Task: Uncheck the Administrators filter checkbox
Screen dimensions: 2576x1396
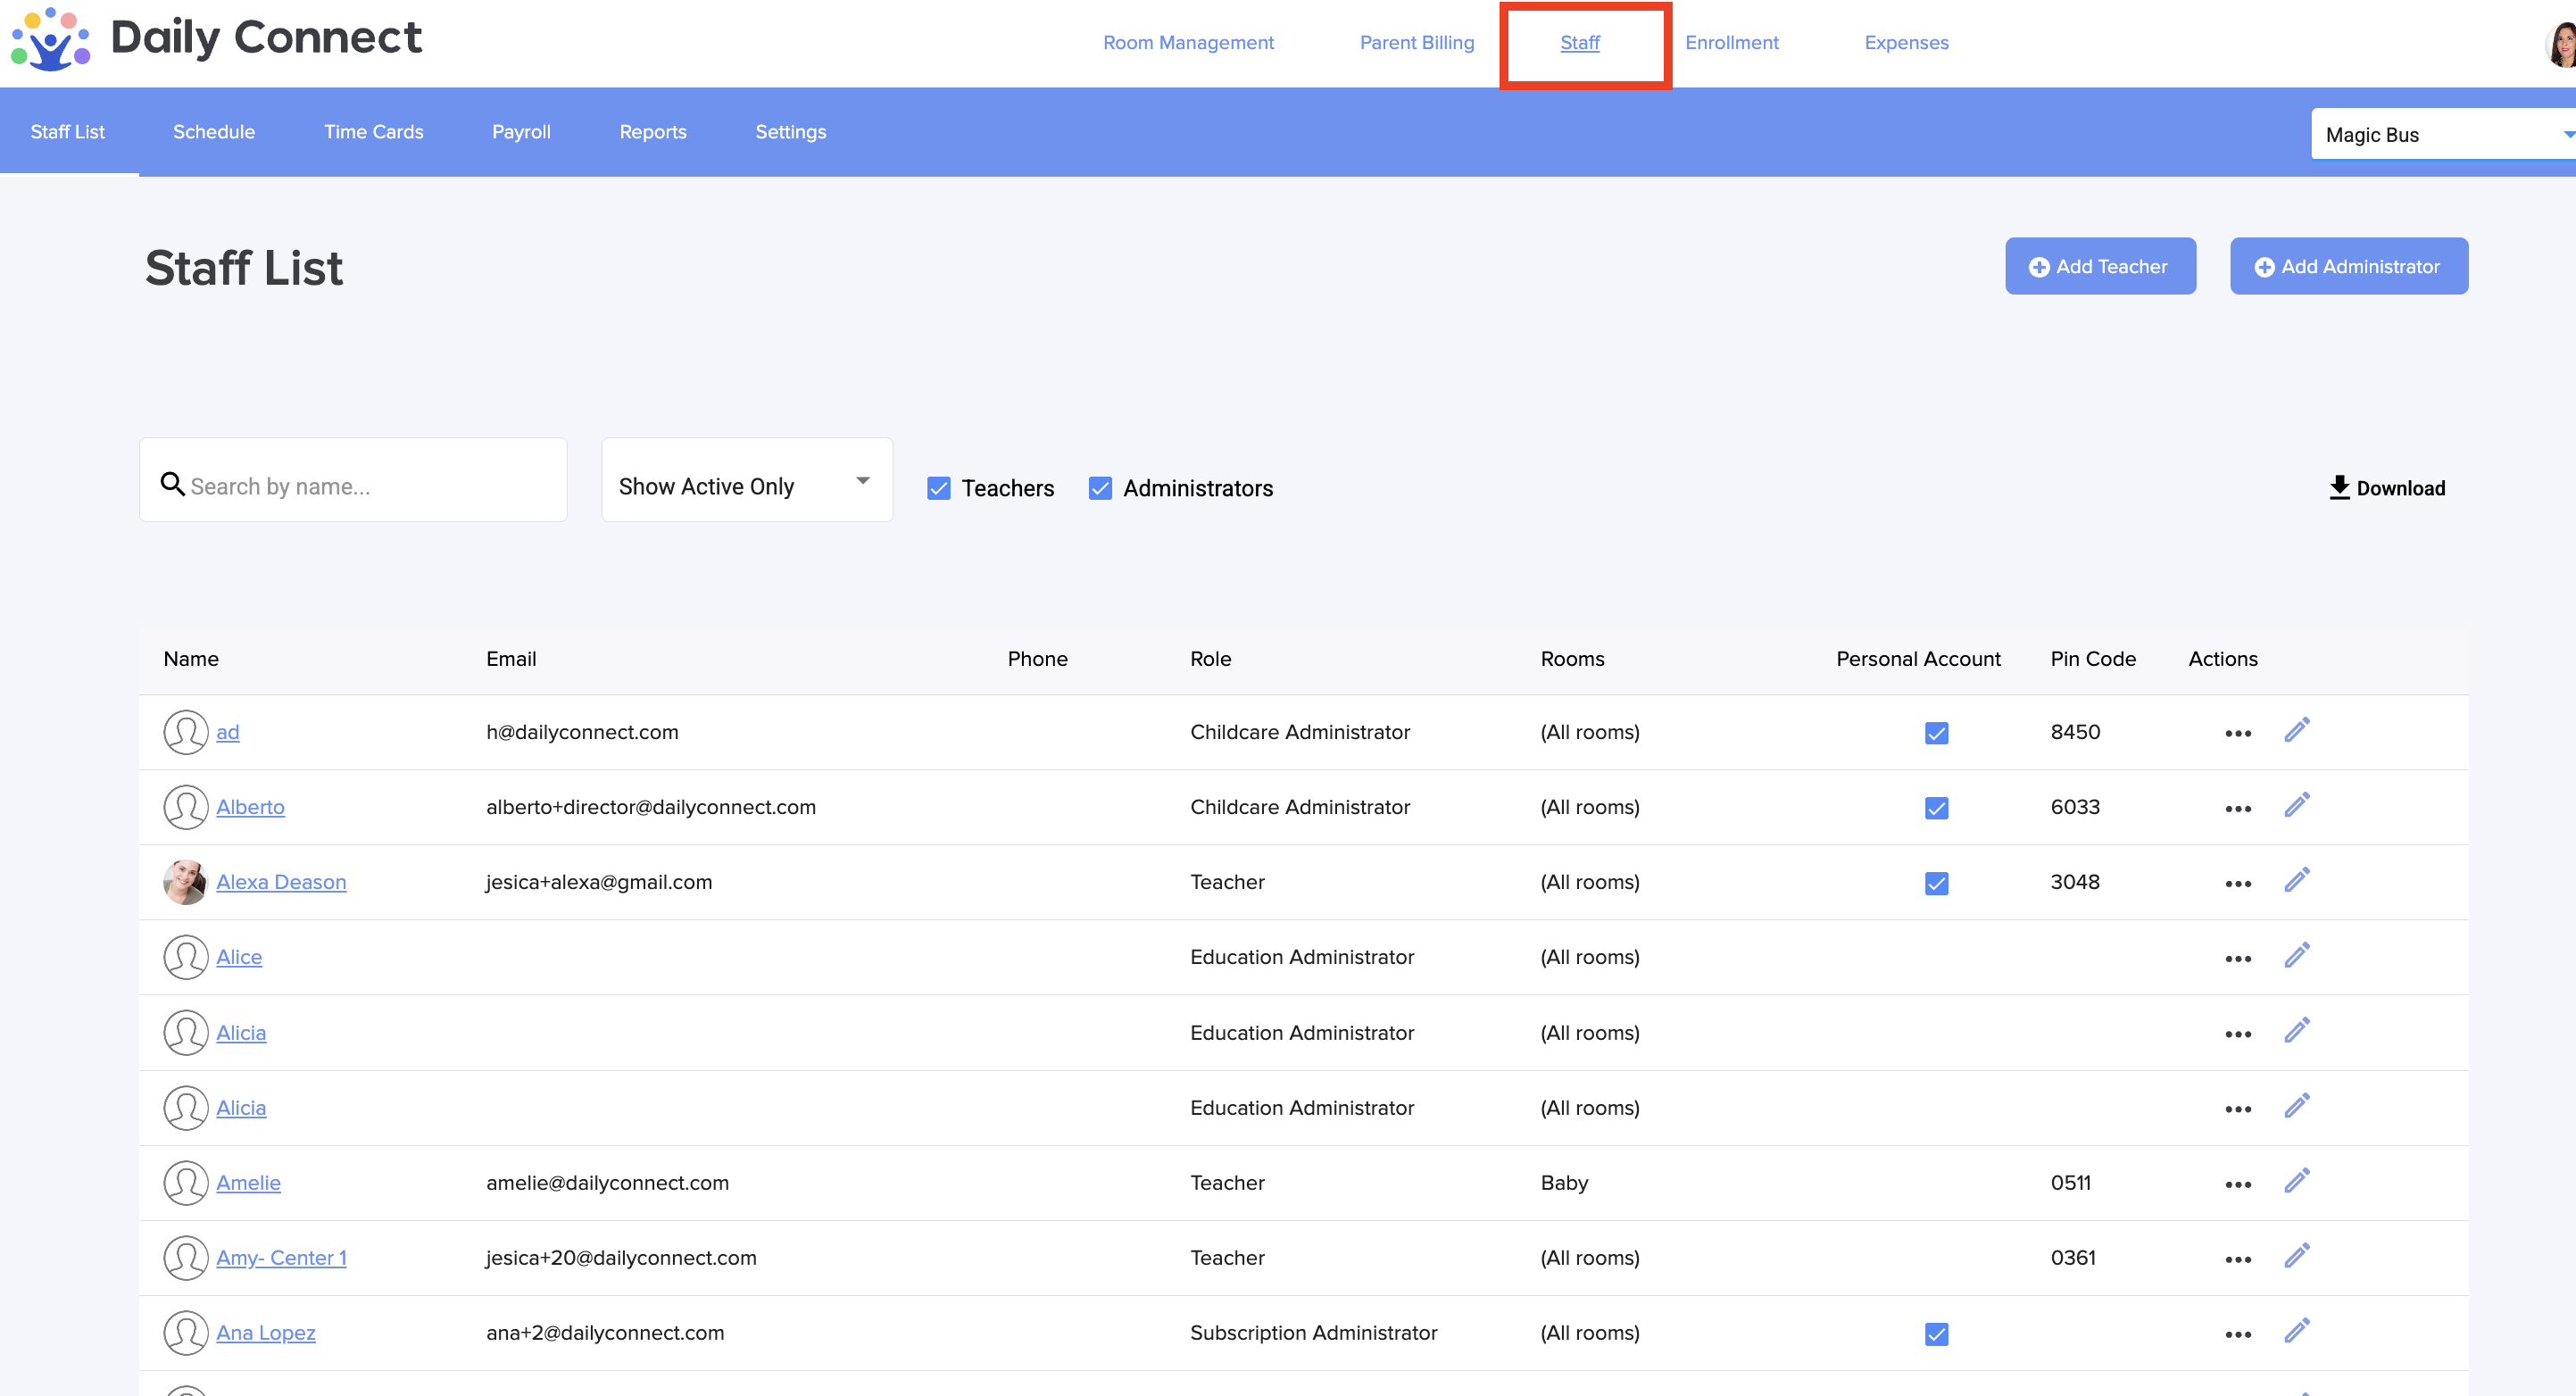Action: [x=1099, y=488]
